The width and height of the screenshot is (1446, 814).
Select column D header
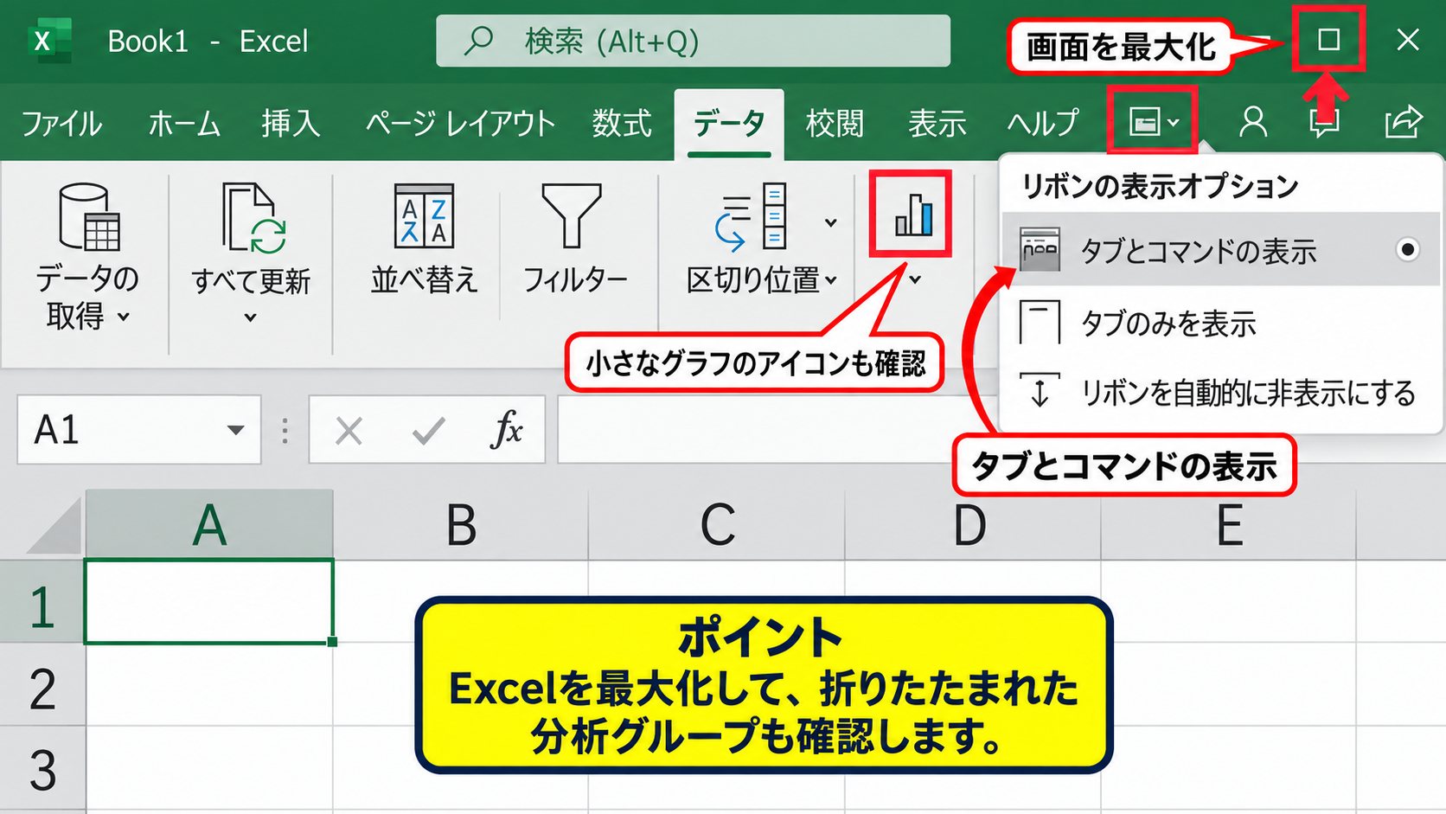[x=972, y=525]
